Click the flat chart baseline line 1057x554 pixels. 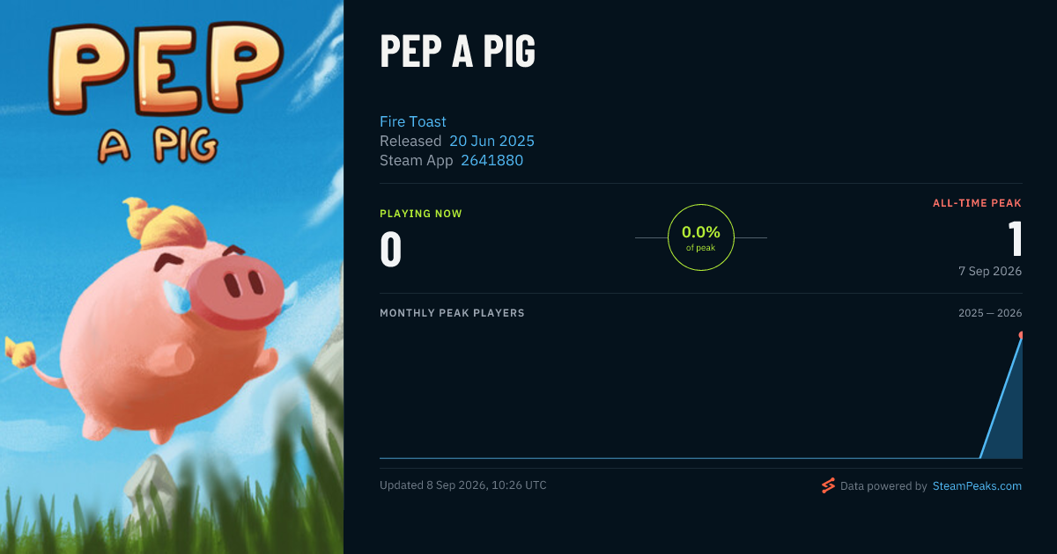click(680, 457)
